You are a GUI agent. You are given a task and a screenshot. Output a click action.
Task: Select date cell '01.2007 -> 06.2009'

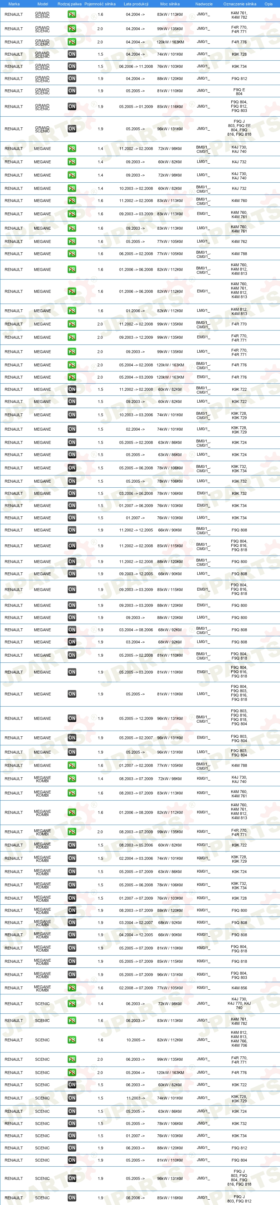click(136, 506)
